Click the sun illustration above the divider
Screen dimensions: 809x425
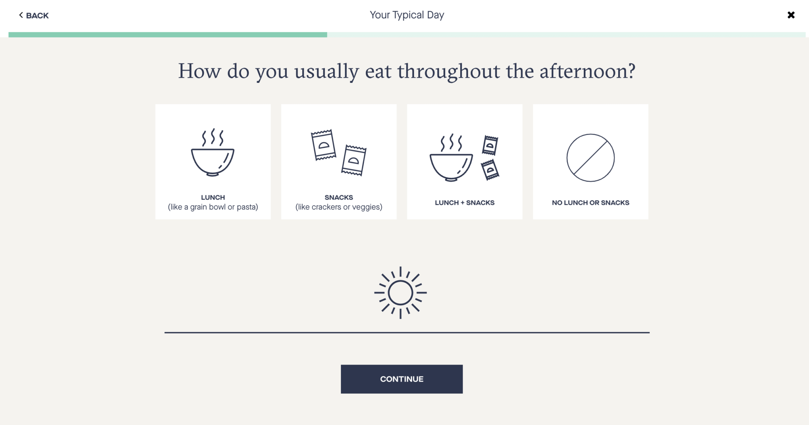click(x=401, y=293)
